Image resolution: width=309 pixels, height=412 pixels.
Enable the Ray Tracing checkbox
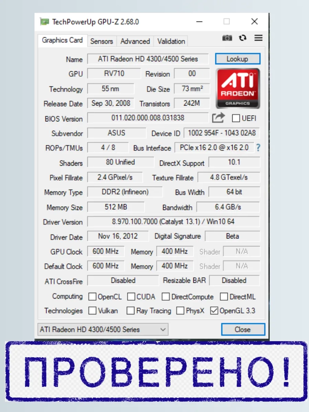130,311
